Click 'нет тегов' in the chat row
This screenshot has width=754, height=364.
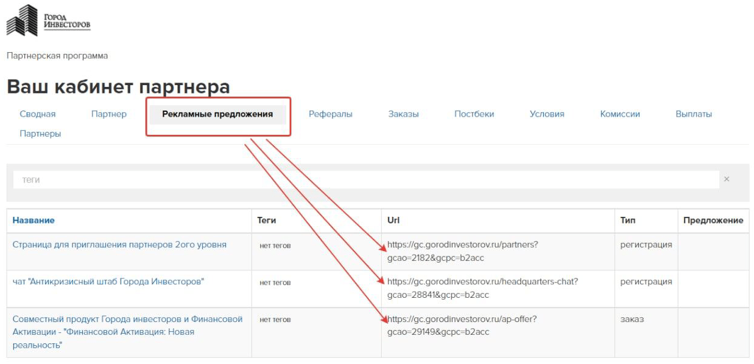[x=275, y=283]
